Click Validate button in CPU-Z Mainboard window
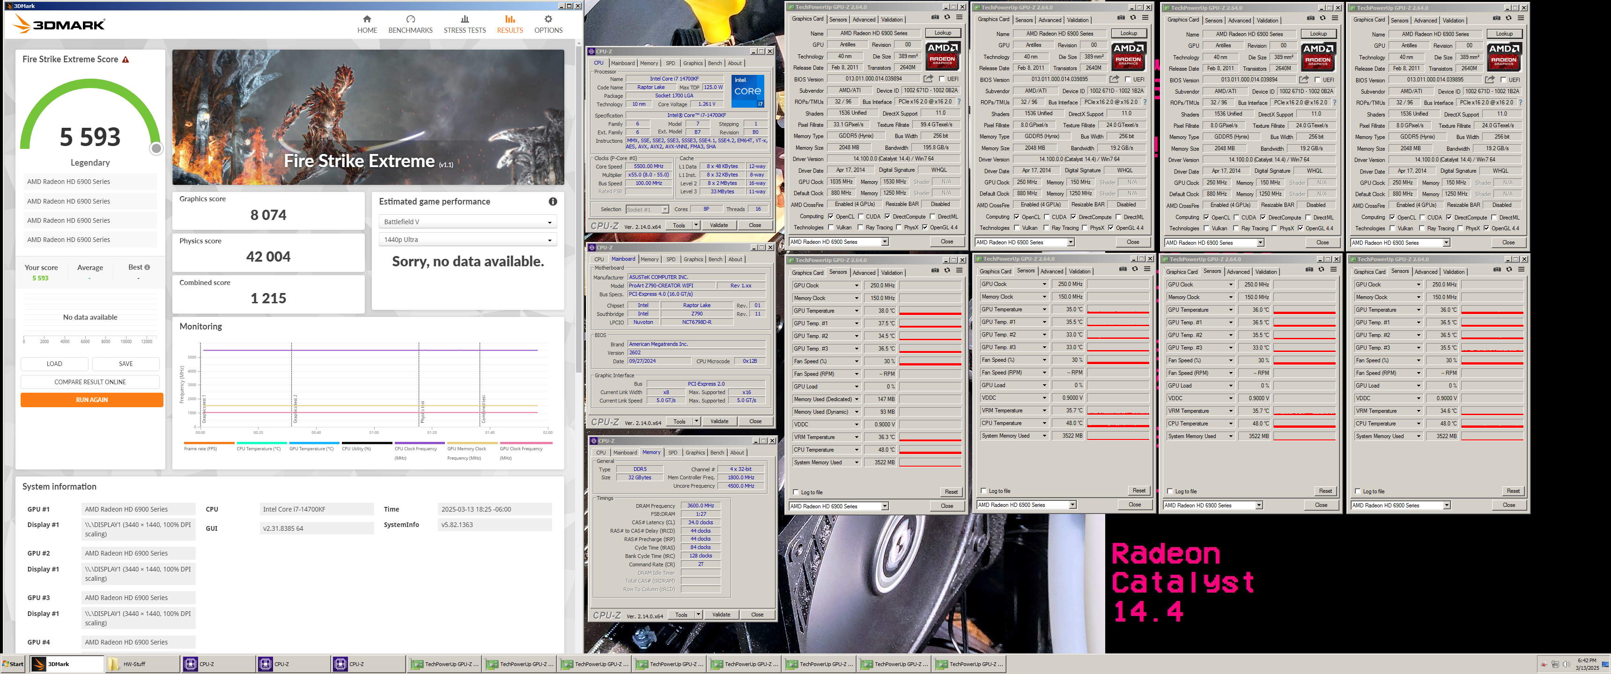The height and width of the screenshot is (674, 1611). click(x=719, y=421)
